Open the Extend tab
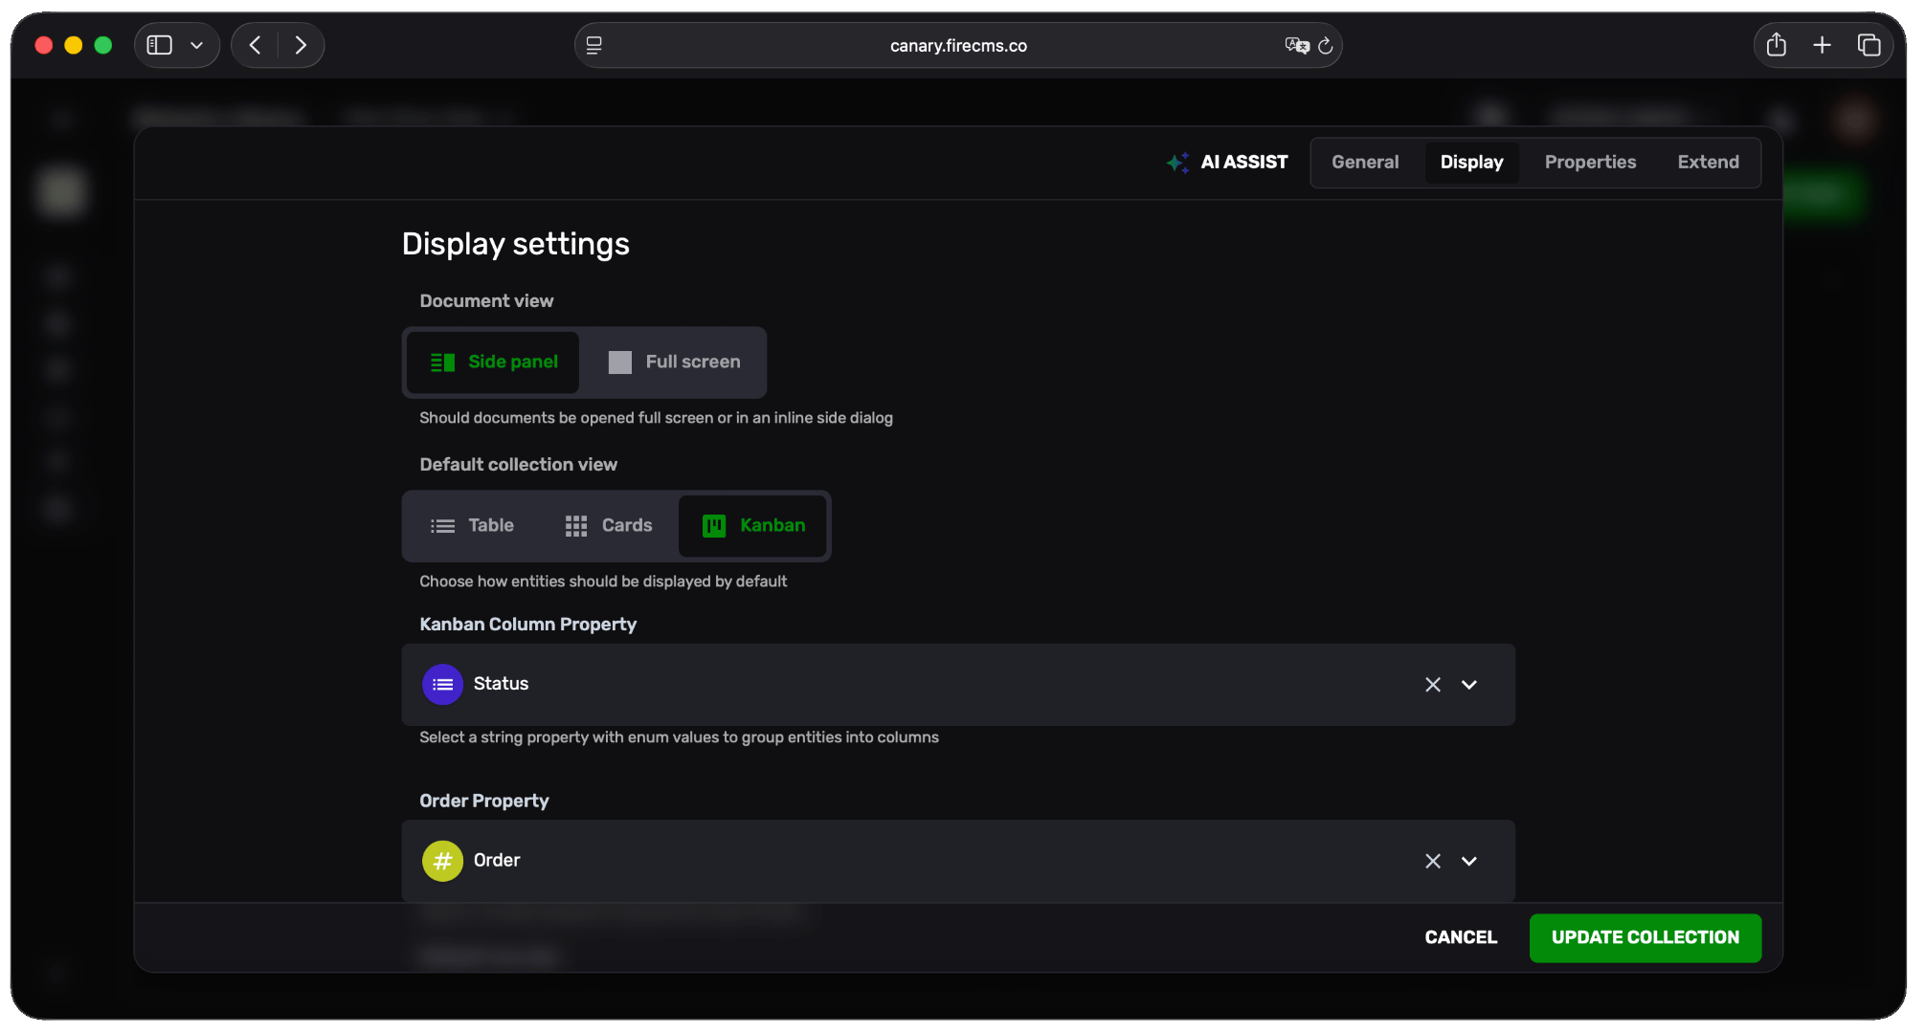1925x1033 pixels. [x=1708, y=162]
